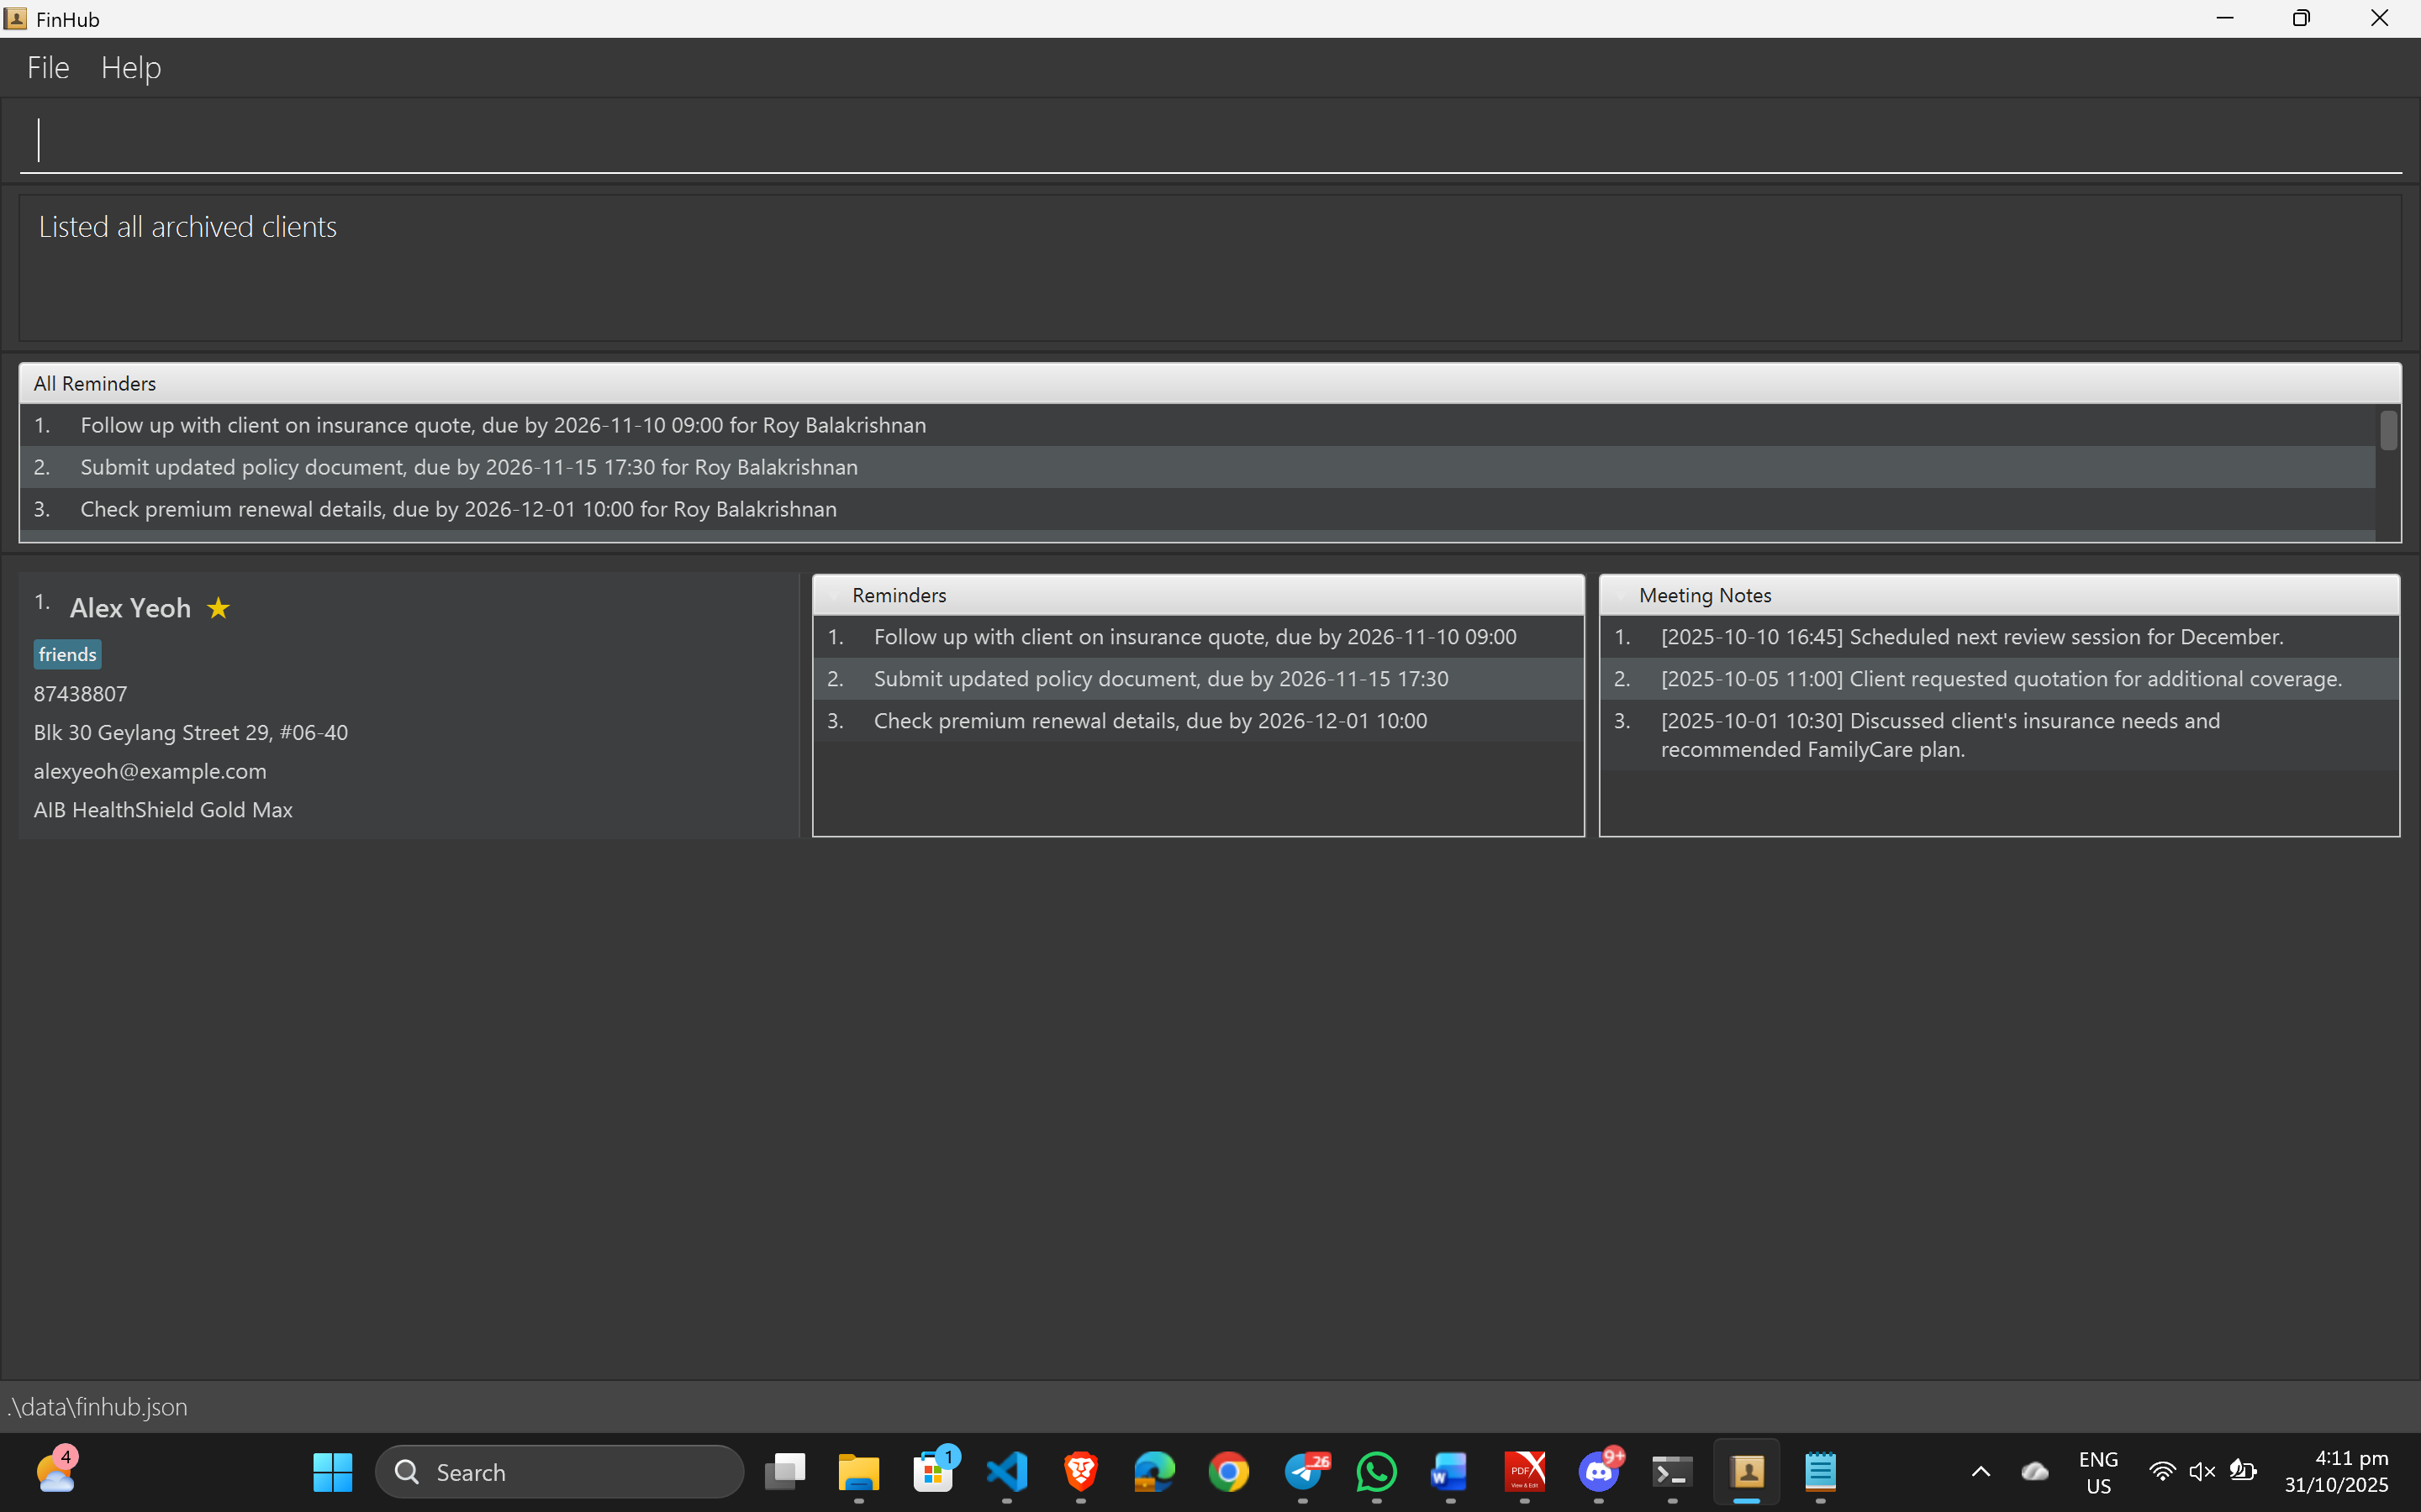Click the Telegram icon in the taskbar
Viewport: 2421px width, 1512px height.
pyautogui.click(x=1304, y=1471)
